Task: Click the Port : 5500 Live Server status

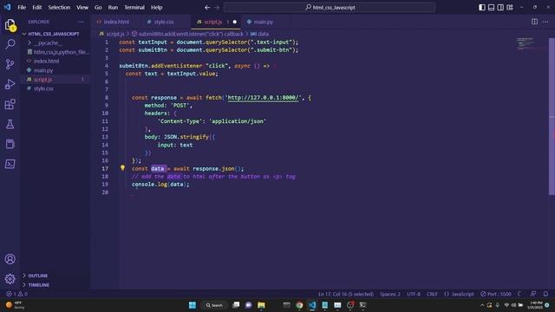Action: pyautogui.click(x=496, y=294)
